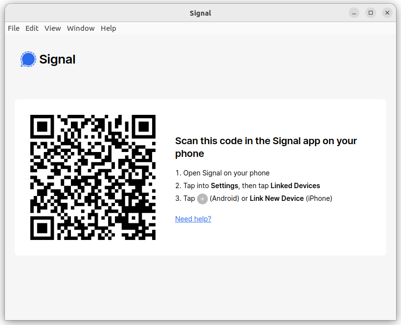Click the 'Open Signal on your phone' step

223,173
